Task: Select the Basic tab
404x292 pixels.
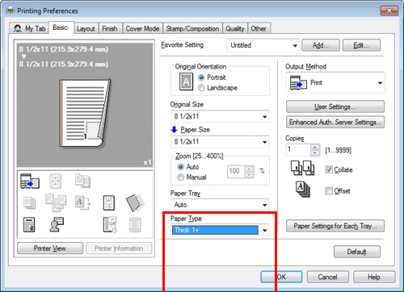Action: (61, 27)
